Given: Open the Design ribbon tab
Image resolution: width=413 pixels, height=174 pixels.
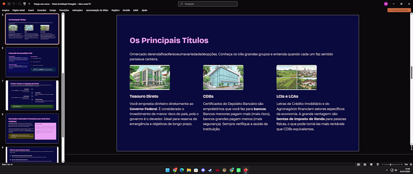Looking at the screenshot, I should tap(53, 10).
